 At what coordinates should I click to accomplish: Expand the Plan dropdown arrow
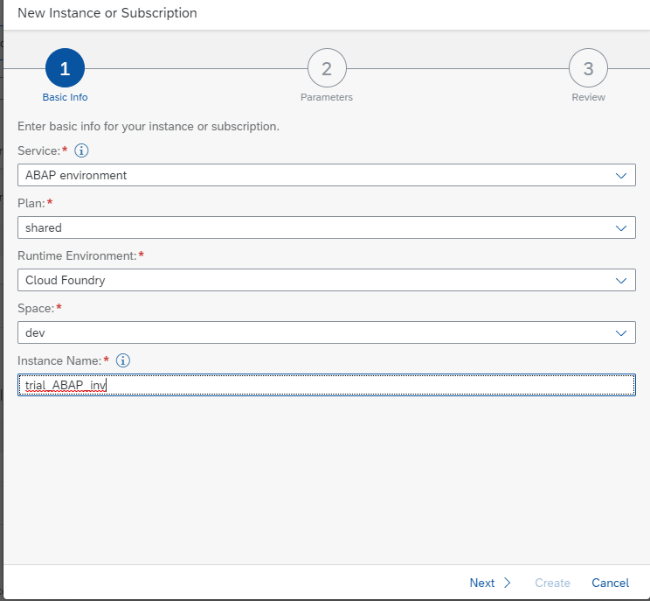[x=621, y=228]
